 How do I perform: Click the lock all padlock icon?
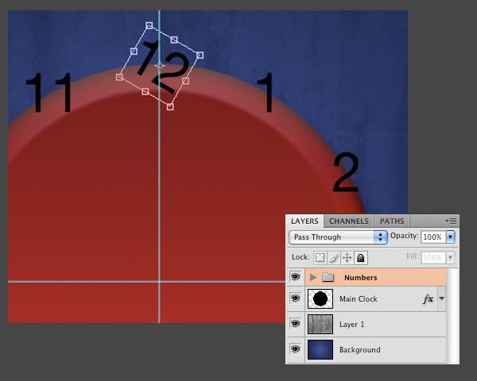360,258
